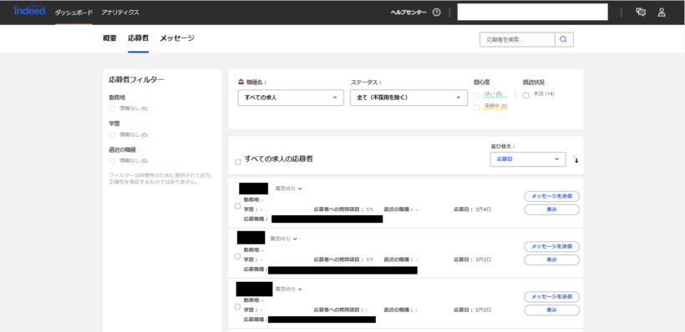The height and width of the screenshot is (332, 685).
Task: Open the 全て（不採用を除く） status dropdown
Action: 408,98
